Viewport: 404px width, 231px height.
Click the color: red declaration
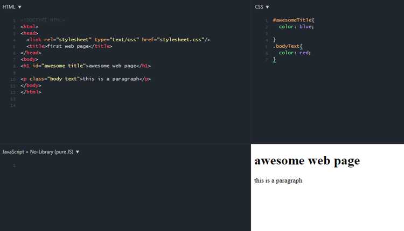[x=295, y=53]
